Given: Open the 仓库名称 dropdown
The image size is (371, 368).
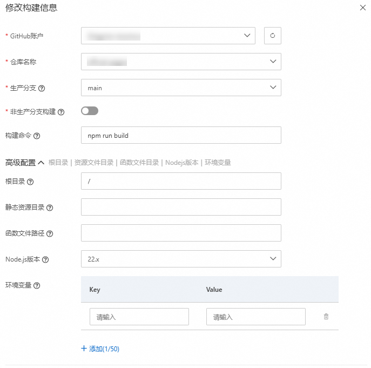Looking at the screenshot, I should (x=181, y=62).
